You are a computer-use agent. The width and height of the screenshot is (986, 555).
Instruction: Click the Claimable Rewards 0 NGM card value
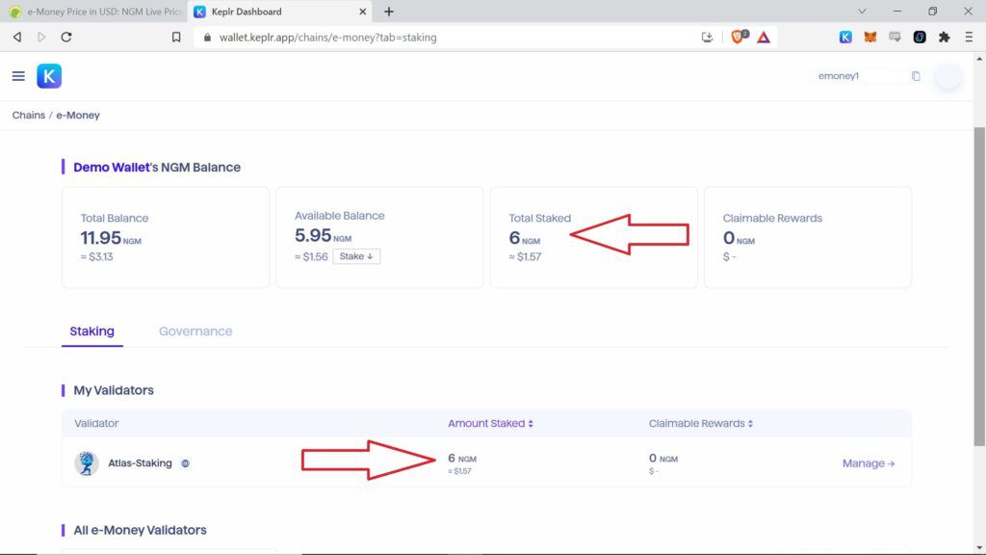pos(739,238)
